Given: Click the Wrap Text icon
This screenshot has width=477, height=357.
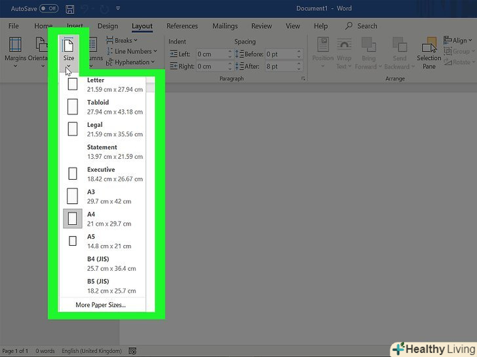Looking at the screenshot, I should point(344,44).
